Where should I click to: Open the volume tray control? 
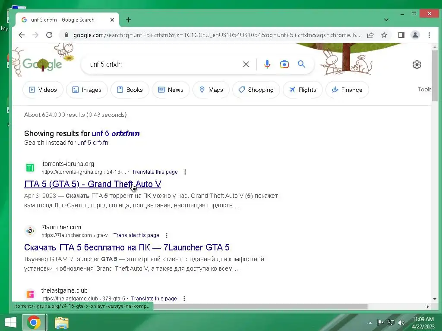(x=401, y=322)
